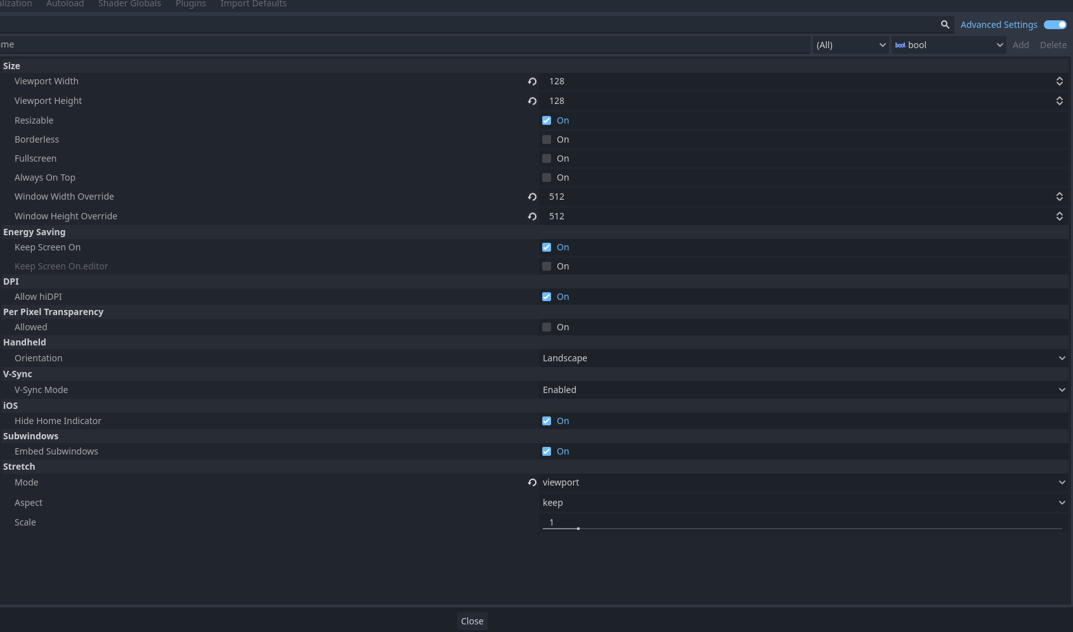Click the search magnifier icon
This screenshot has width=1073, height=632.
(x=945, y=24)
